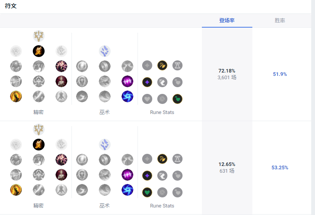
Task: Click the hourglass ability haste shard in the 12.65% build
Action: 177,159
